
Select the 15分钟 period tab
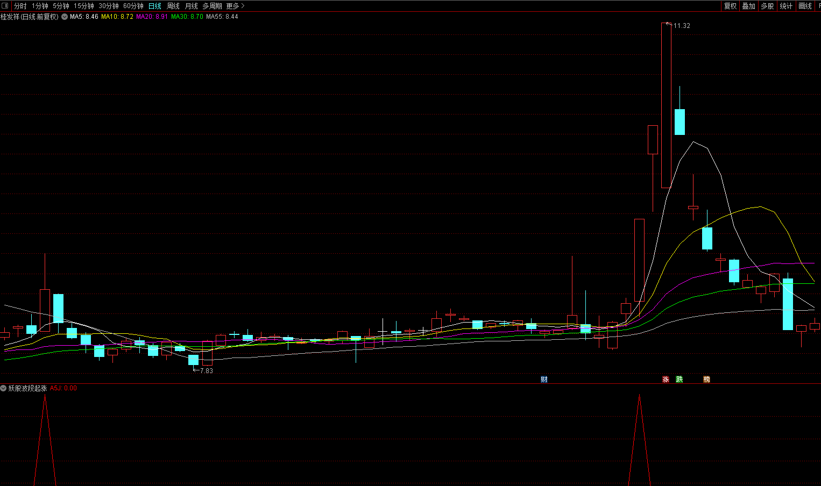pos(84,6)
